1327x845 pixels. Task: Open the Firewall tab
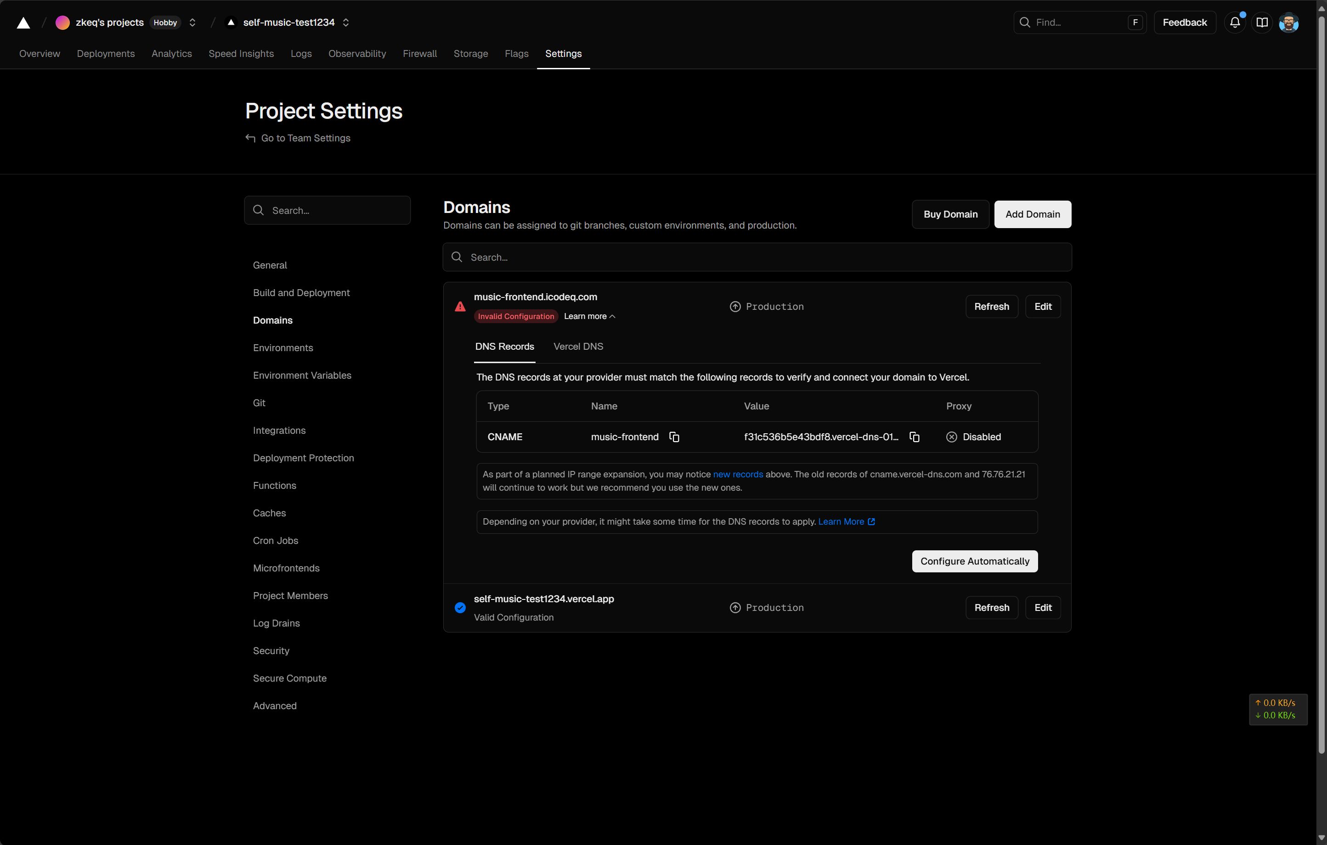[420, 53]
